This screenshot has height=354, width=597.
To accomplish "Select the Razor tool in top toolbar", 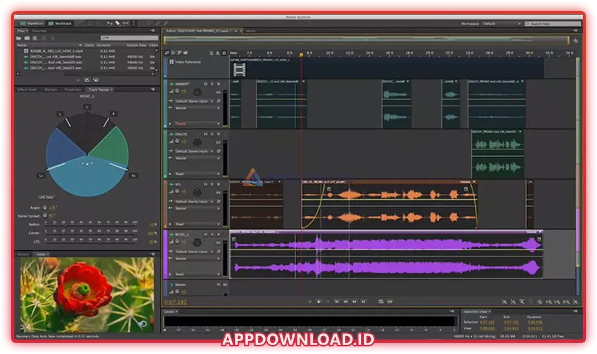I will (x=117, y=23).
